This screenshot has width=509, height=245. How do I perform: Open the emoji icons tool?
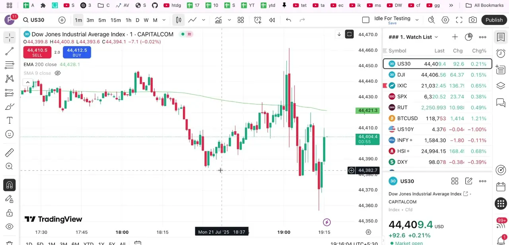pyautogui.click(x=10, y=134)
